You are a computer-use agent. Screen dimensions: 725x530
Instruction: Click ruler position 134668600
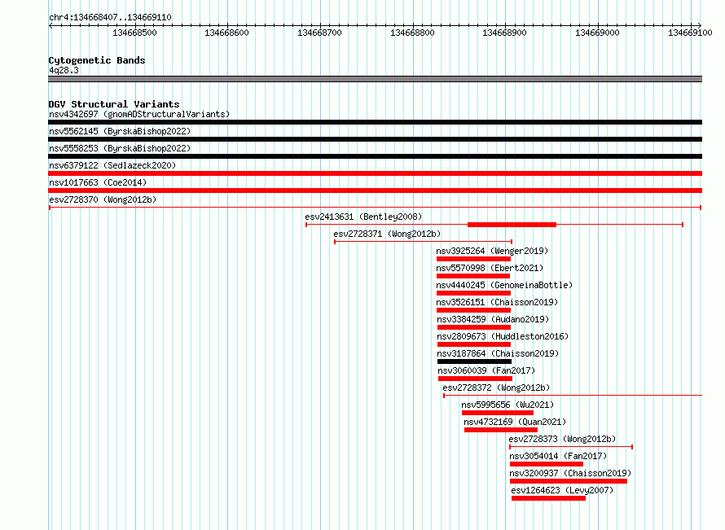click(x=226, y=33)
